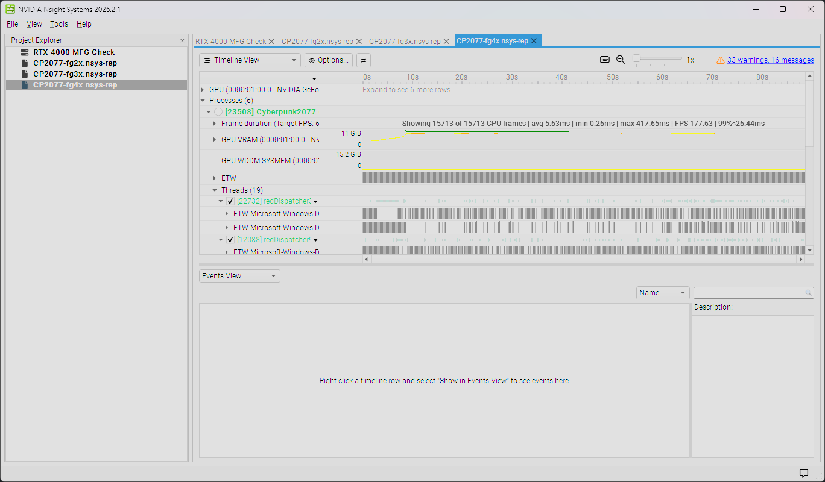Expand the Frame duration row
The height and width of the screenshot is (482, 825).
click(x=215, y=124)
